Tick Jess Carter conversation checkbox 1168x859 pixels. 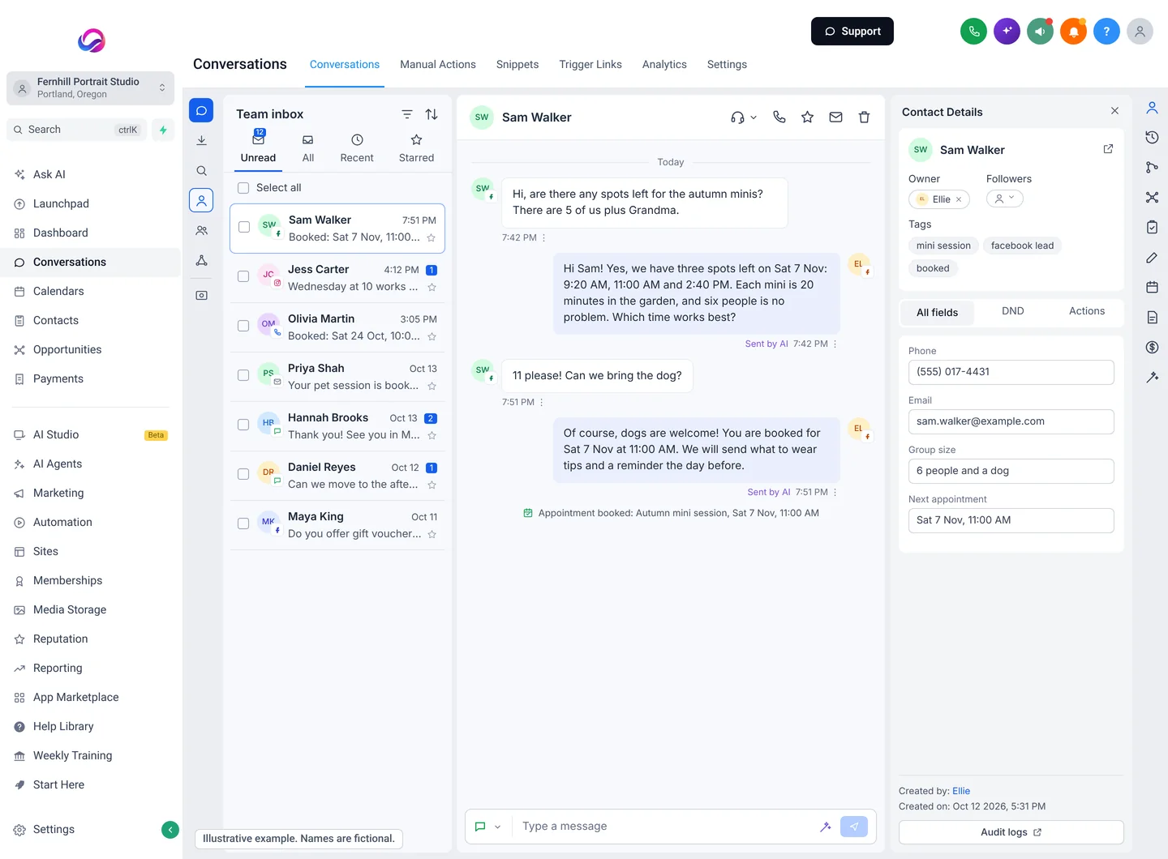[243, 276]
